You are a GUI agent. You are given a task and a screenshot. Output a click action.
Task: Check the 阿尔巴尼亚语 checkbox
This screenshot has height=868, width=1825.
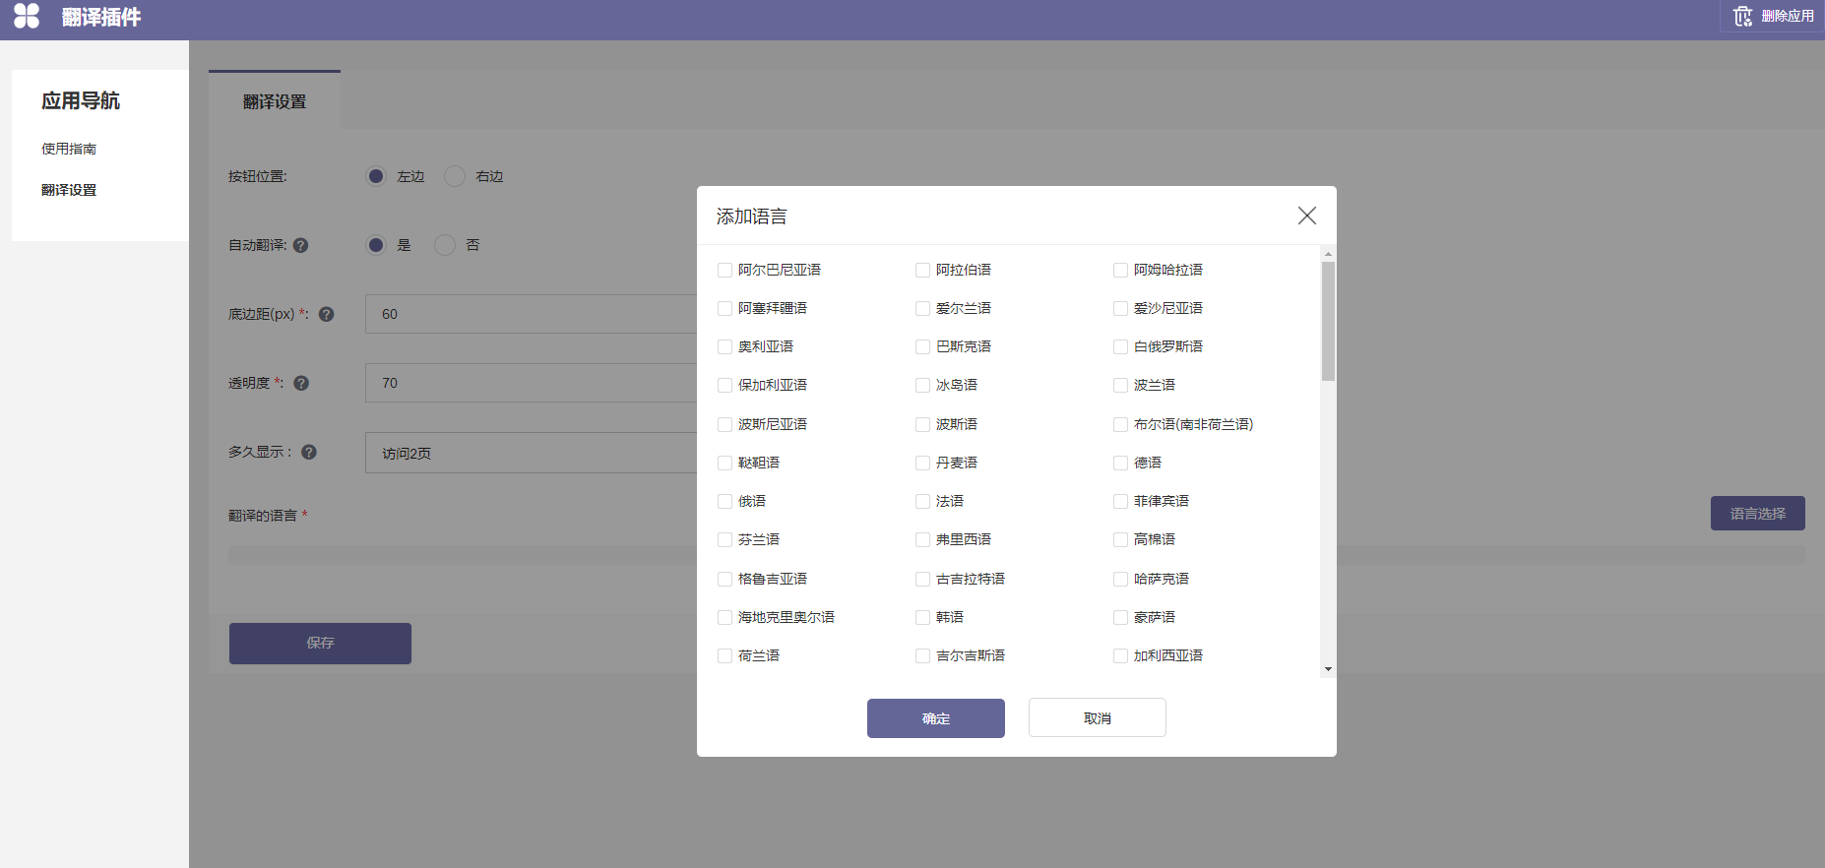tap(724, 270)
